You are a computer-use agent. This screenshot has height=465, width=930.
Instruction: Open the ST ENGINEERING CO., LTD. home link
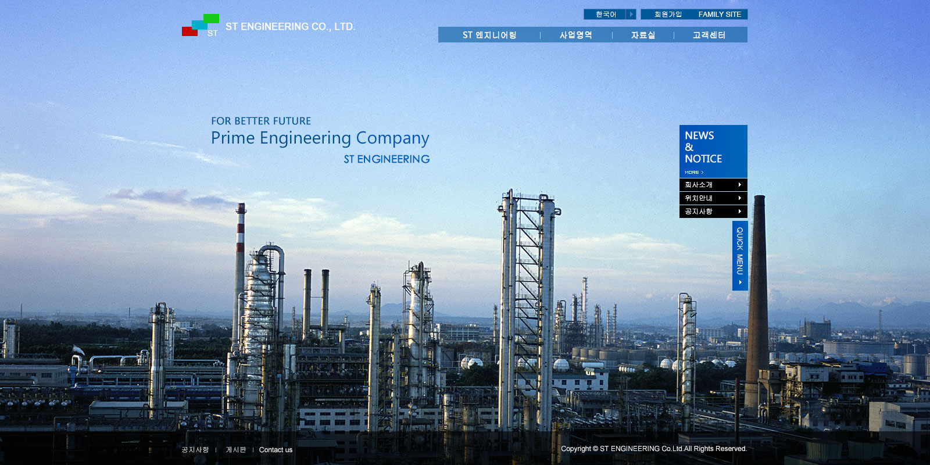click(290, 27)
